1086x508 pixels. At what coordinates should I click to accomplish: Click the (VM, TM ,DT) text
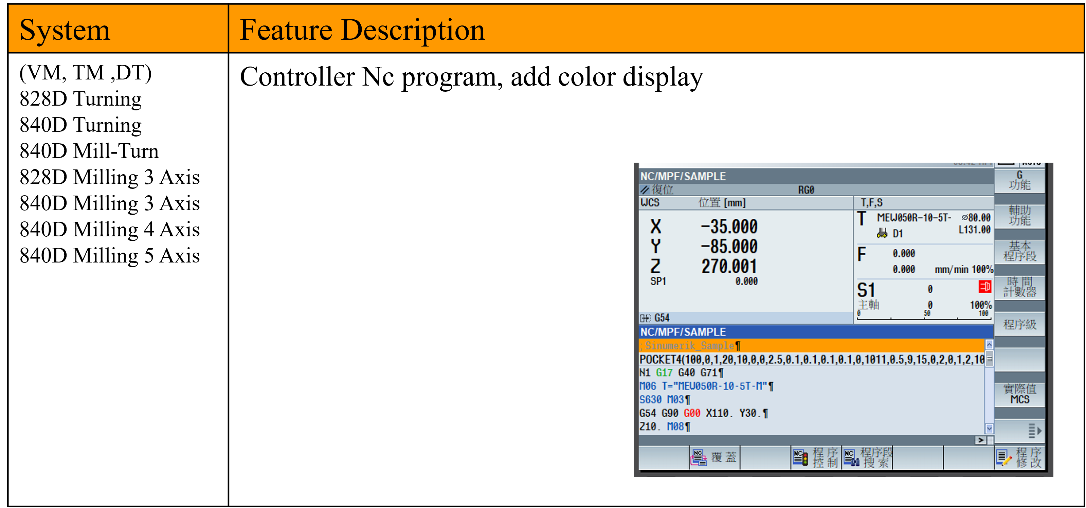coord(86,73)
